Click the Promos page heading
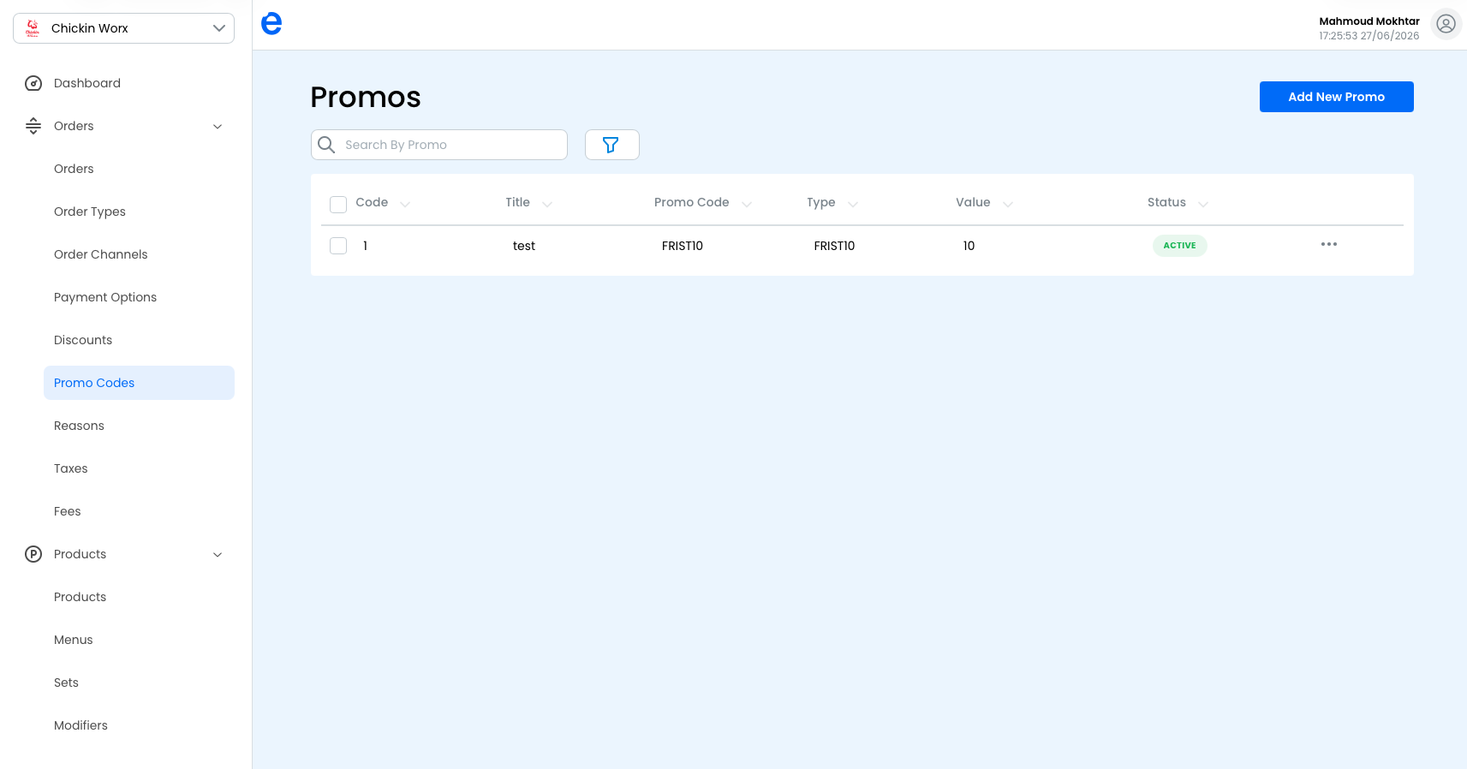 point(366,98)
